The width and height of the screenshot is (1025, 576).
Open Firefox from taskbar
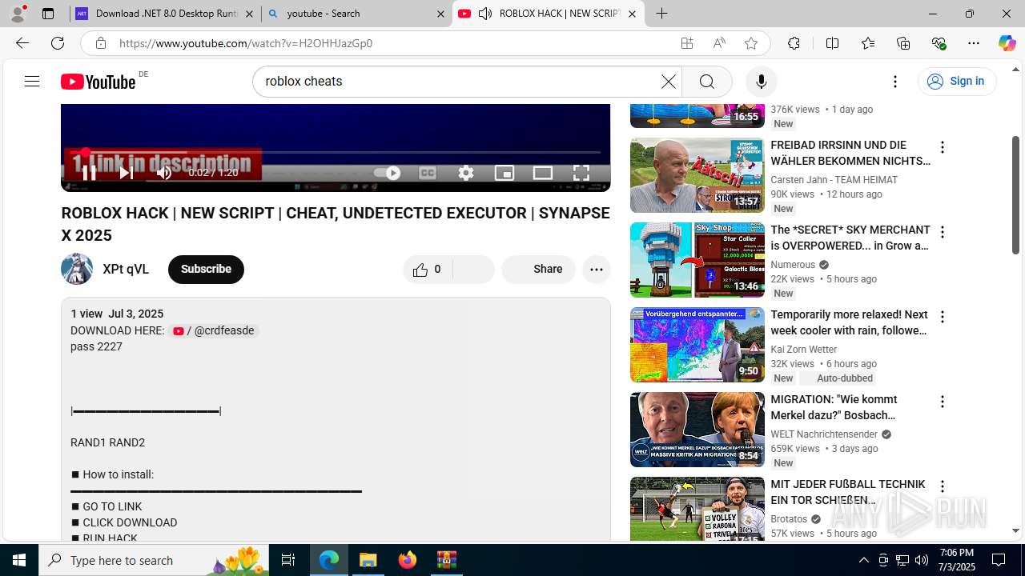[x=408, y=560]
